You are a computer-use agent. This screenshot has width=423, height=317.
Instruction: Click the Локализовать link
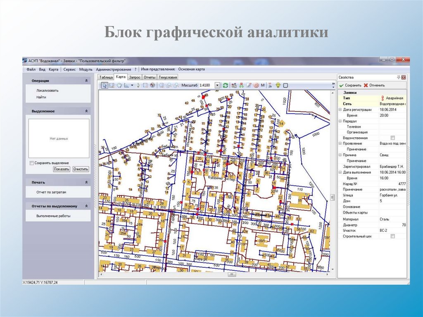coord(47,91)
